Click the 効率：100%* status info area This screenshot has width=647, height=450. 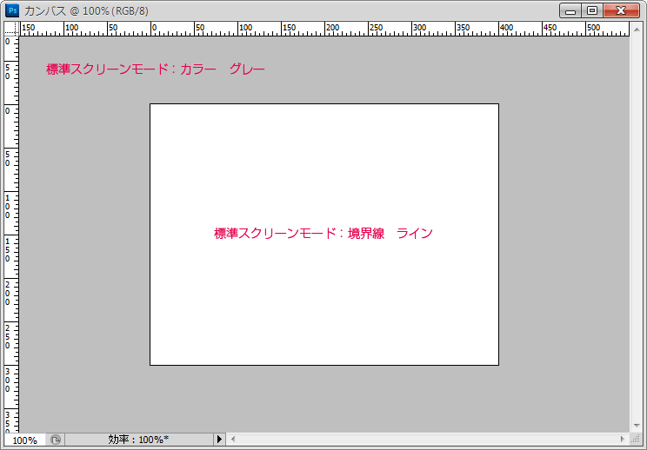(x=138, y=440)
